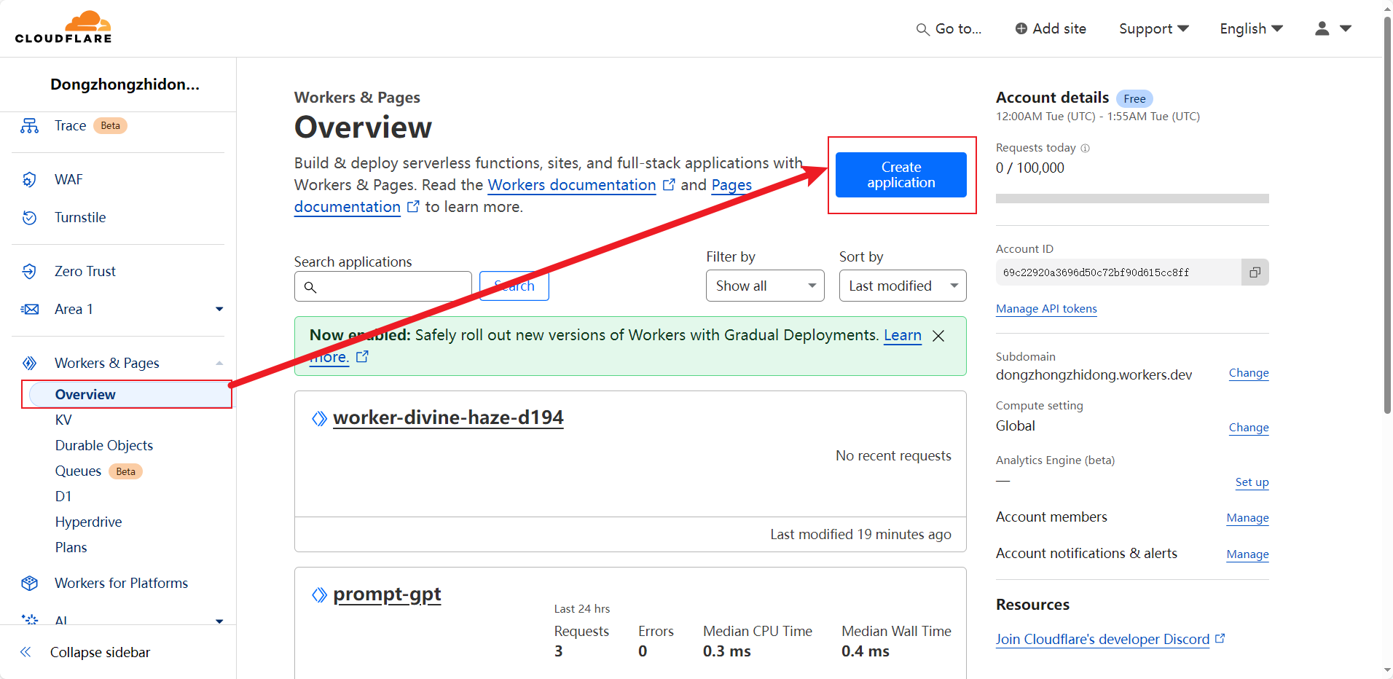This screenshot has height=679, width=1393.
Task: Open the Last modified sort dropdown
Action: point(902,286)
